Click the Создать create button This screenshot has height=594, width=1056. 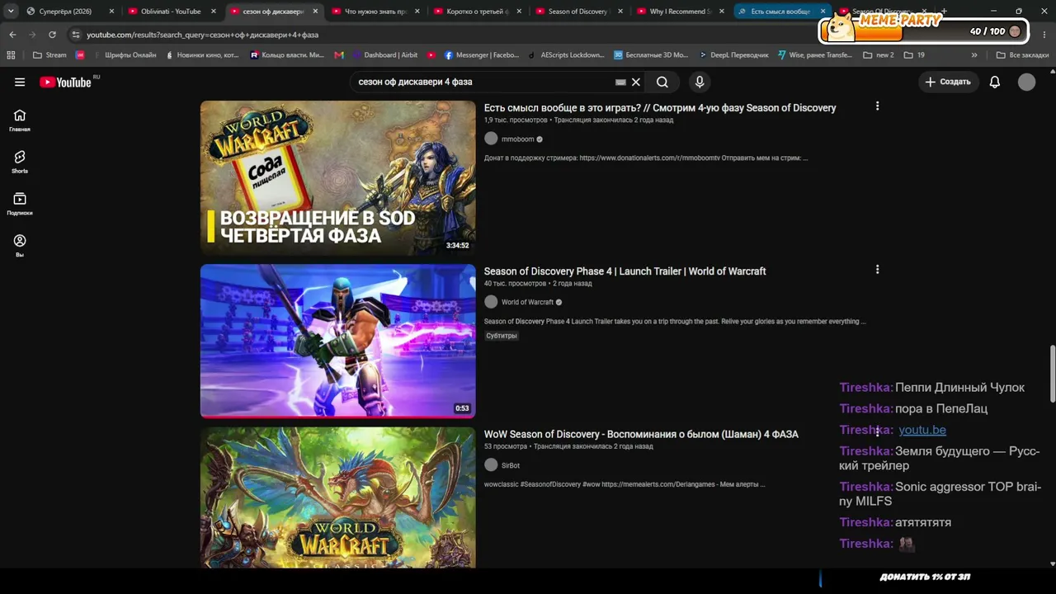(948, 82)
